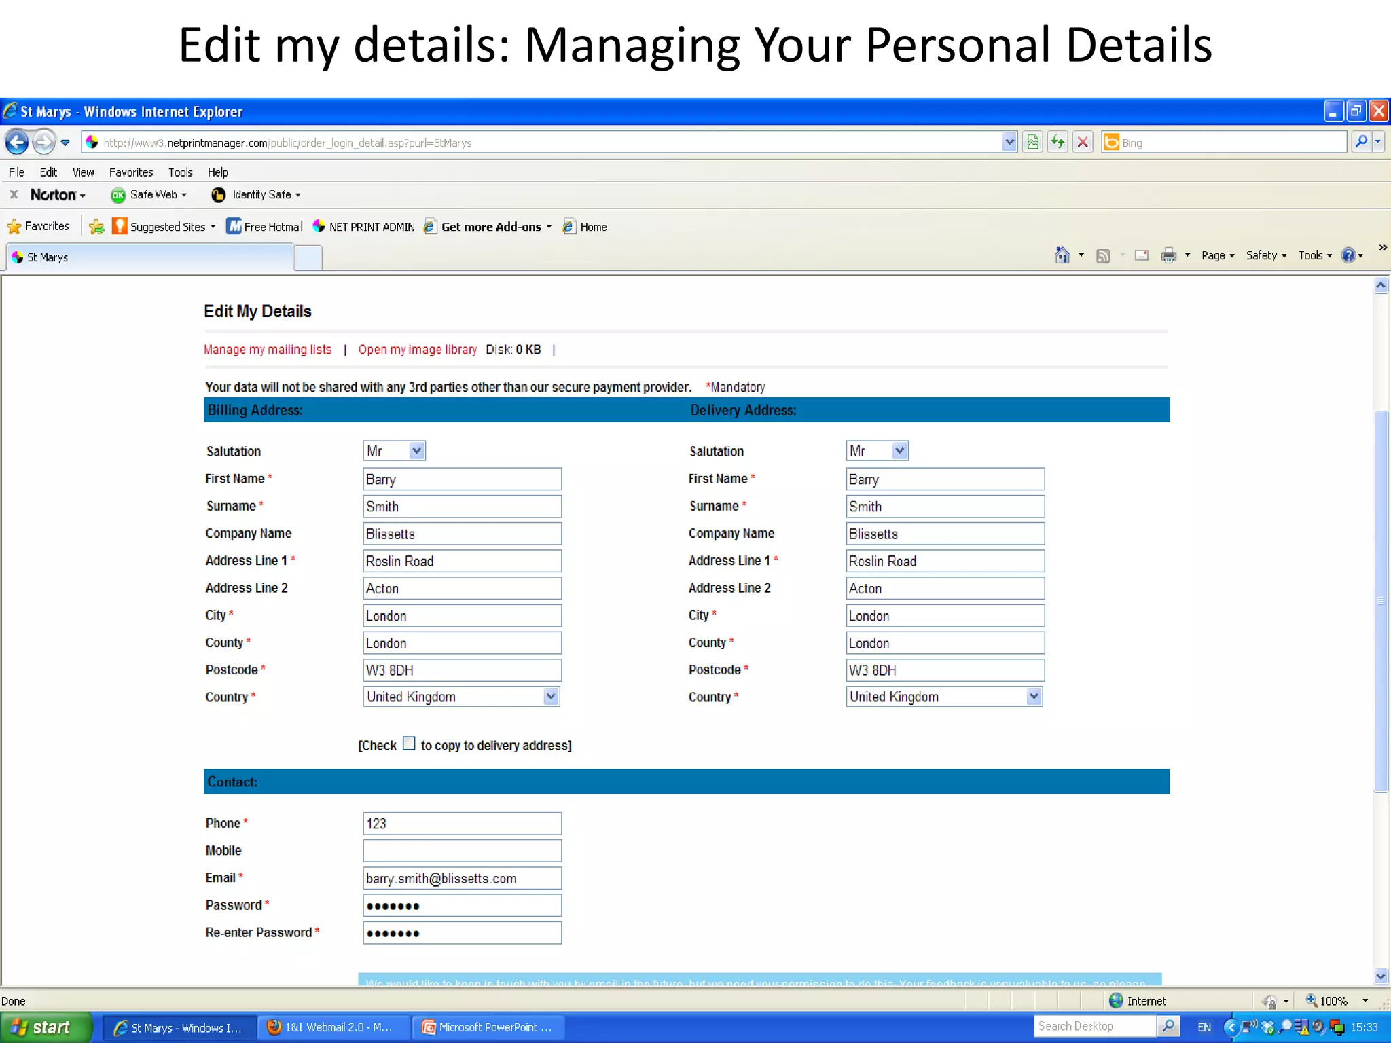1391x1043 pixels.
Task: Click the Identity Safe icon
Action: (218, 195)
